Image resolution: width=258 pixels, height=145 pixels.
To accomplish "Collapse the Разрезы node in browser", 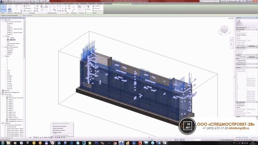I will pyautogui.click(x=3, y=56).
